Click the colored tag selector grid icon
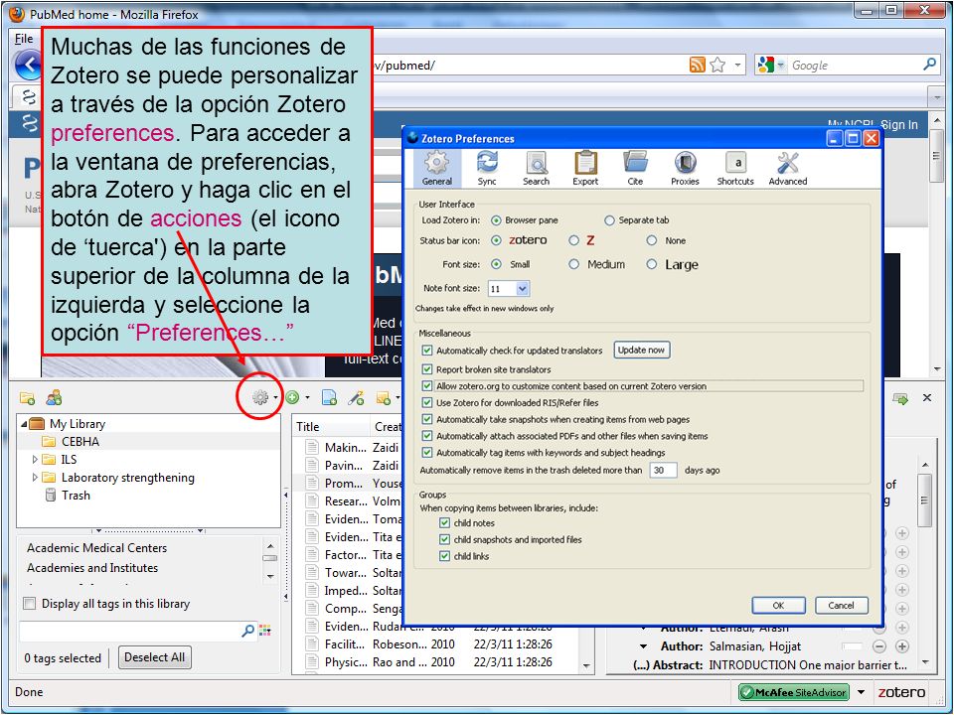 click(265, 631)
